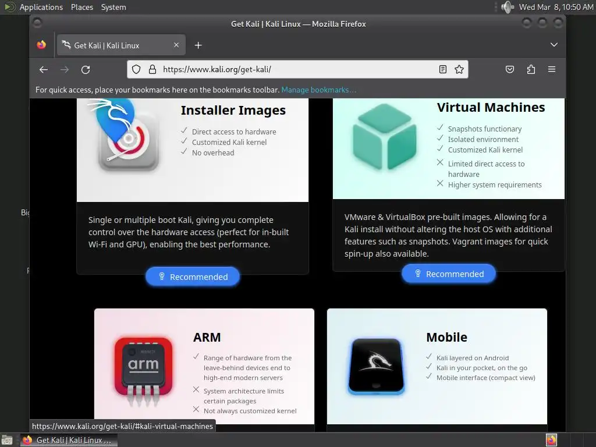Screen dimensions: 596x447
Task: Go back to the previous page
Action: tap(44, 70)
